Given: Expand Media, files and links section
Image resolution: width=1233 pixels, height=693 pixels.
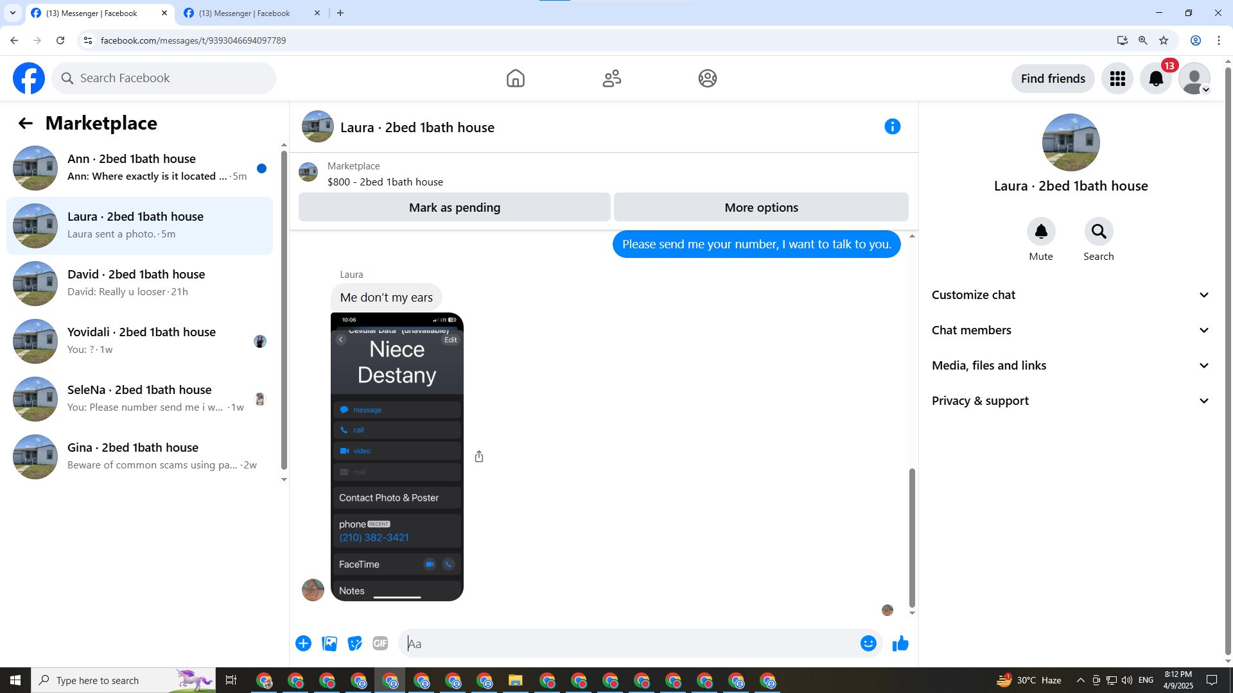Looking at the screenshot, I should coord(1071,366).
